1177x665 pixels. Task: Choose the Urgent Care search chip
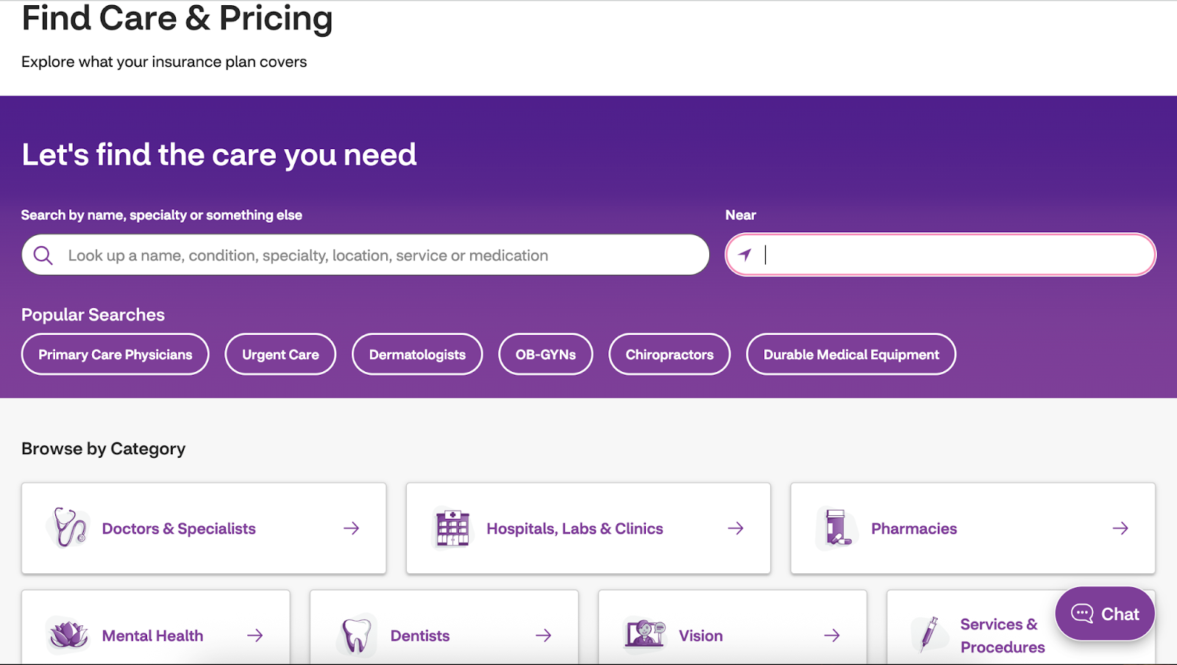[280, 355]
